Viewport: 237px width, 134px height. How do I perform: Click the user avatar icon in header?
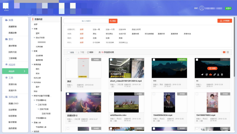[202, 8]
